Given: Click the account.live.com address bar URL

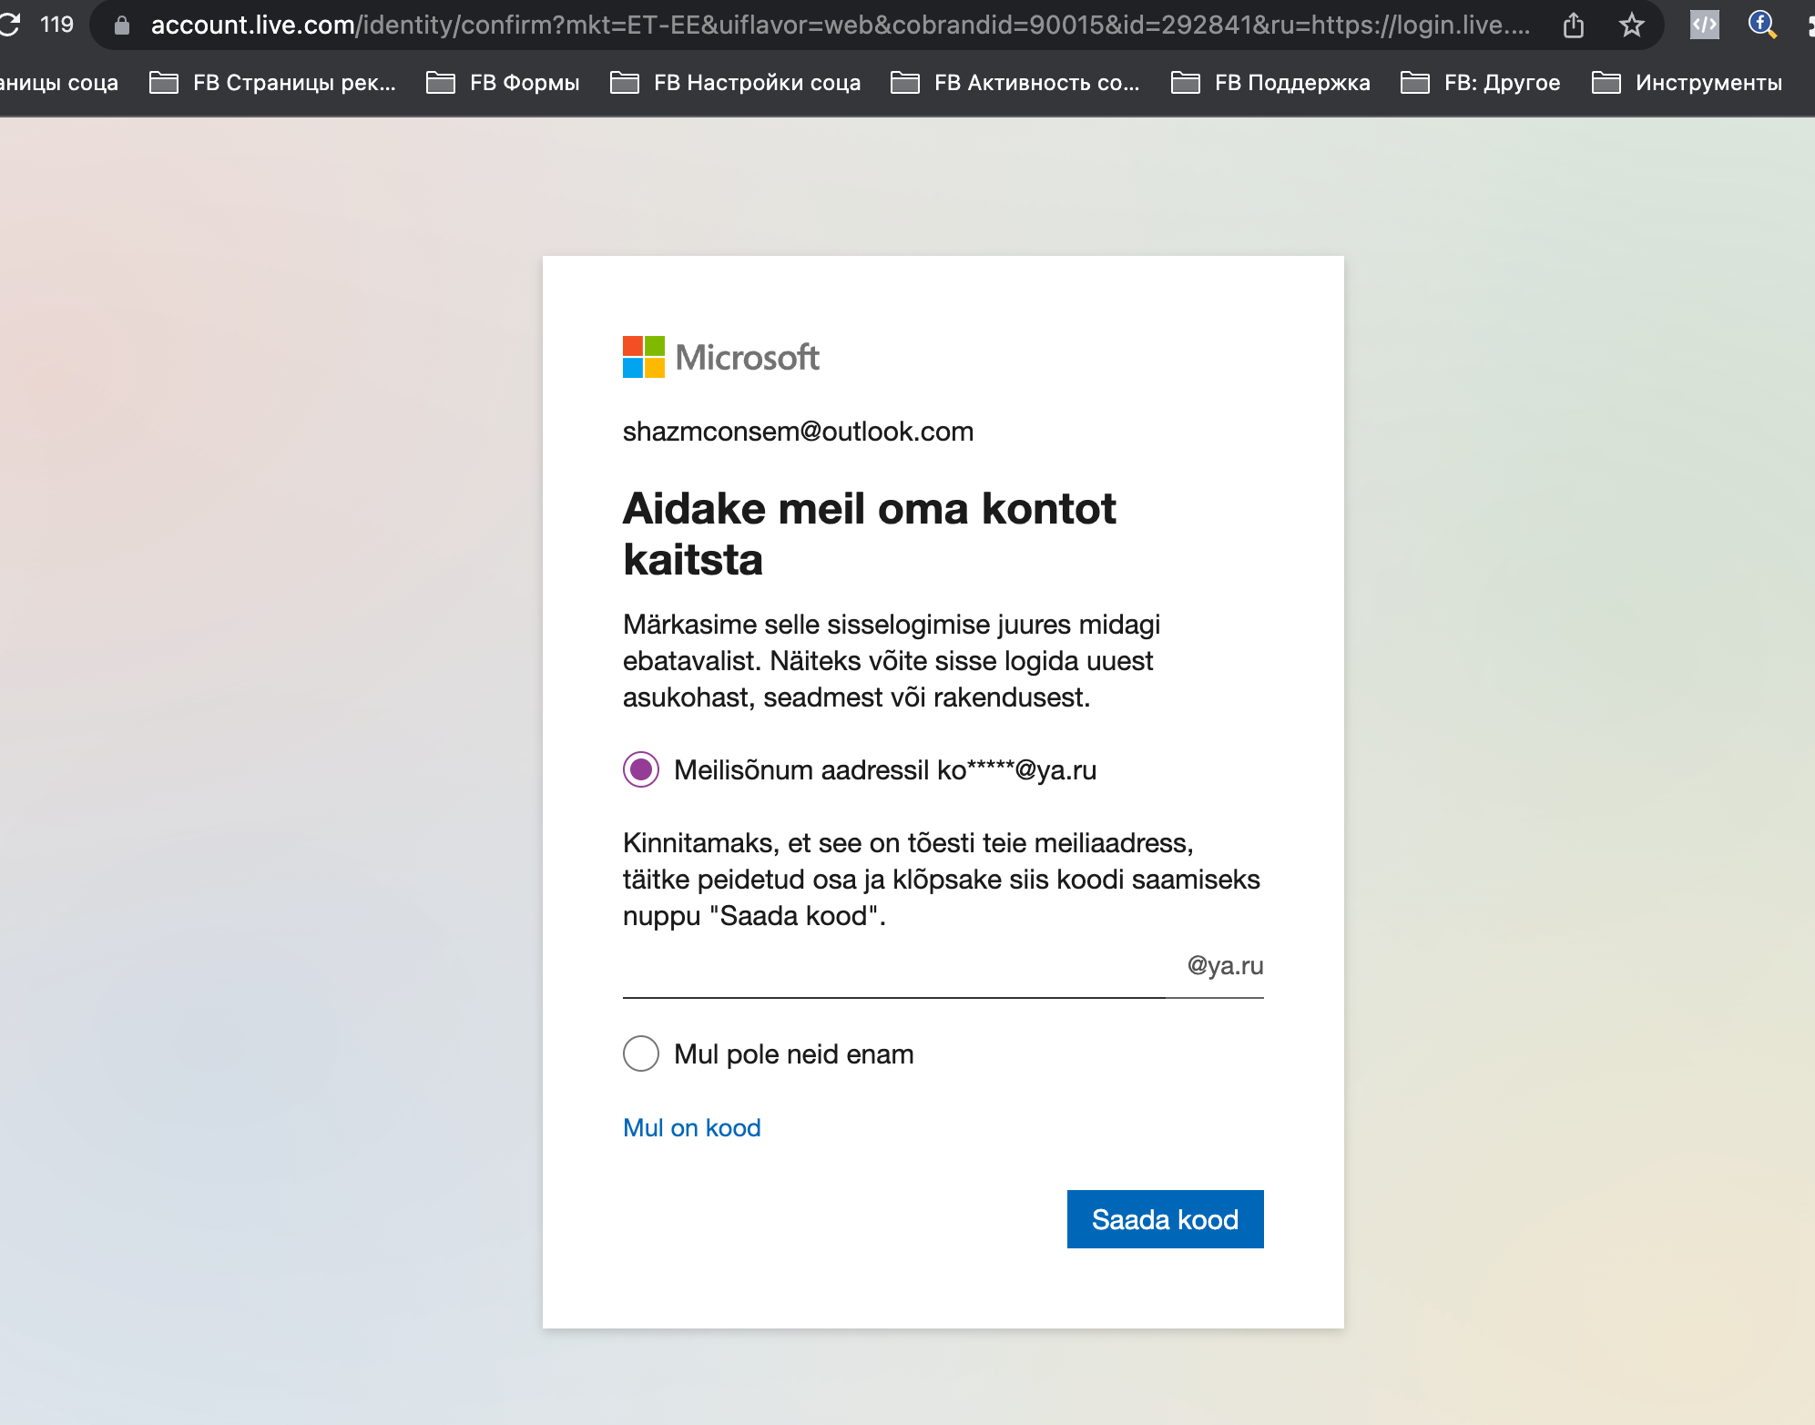Looking at the screenshot, I should 840,25.
